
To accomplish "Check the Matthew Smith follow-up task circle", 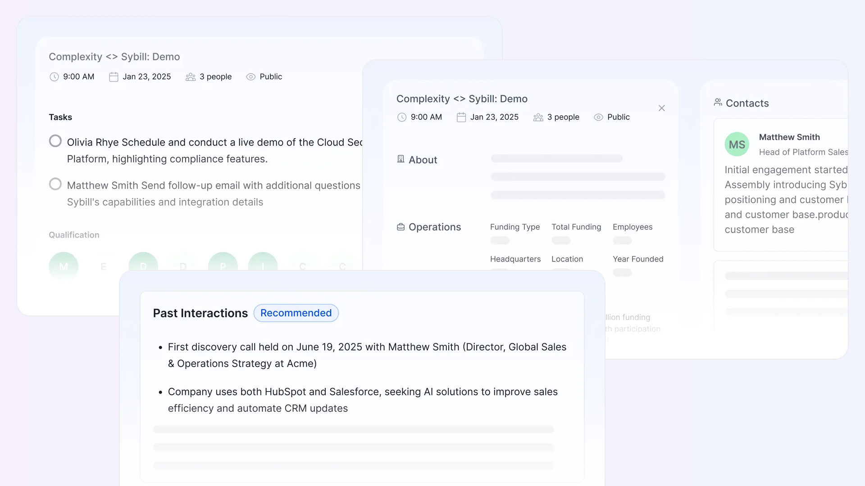I will pos(55,184).
